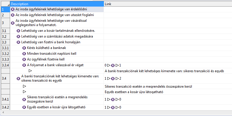Image resolution: width=232 pixels, height=116 pixels.
Task: Select 'Minden tranzakciót naplózni kell' text
Action: [52, 54]
